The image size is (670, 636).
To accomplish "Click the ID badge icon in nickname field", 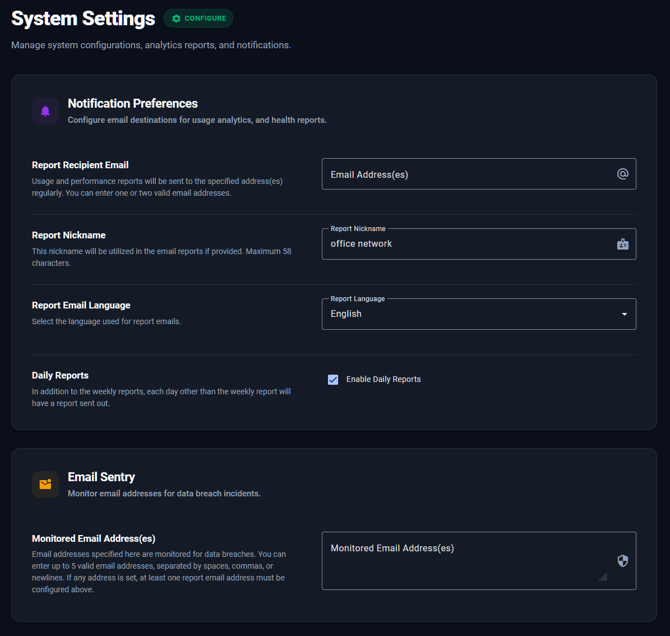I will point(622,244).
